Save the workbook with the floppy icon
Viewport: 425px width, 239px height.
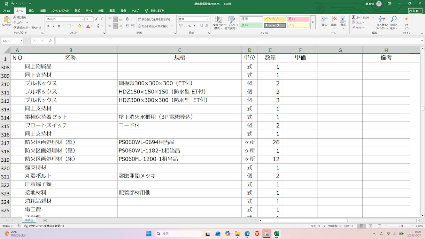(6, 4)
